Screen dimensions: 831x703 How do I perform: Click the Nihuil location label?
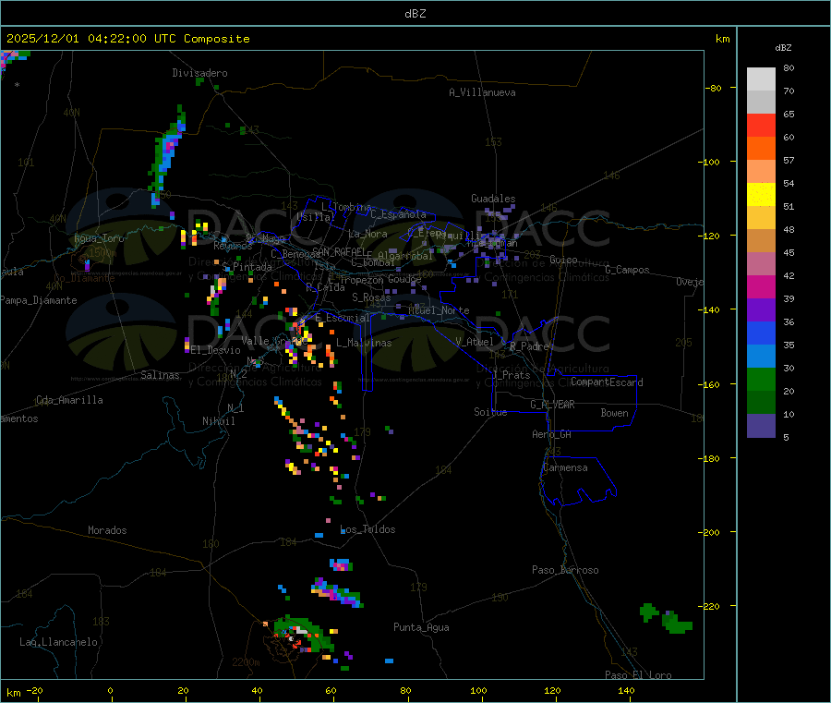[x=218, y=421]
